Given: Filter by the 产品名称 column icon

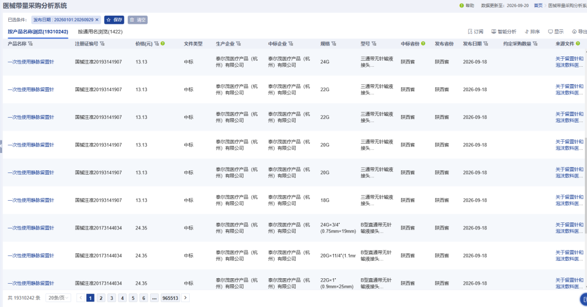Looking at the screenshot, I should pos(30,44).
